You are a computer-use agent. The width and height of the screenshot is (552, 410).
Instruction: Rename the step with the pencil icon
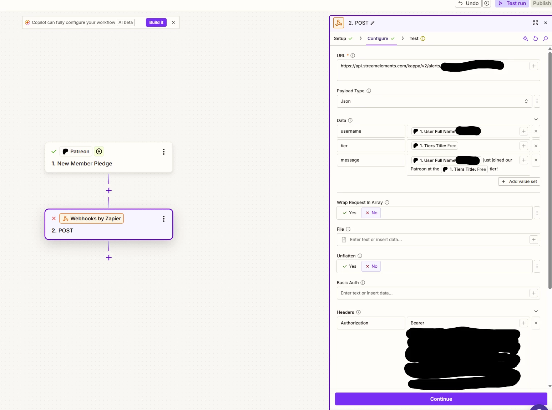pos(373,23)
